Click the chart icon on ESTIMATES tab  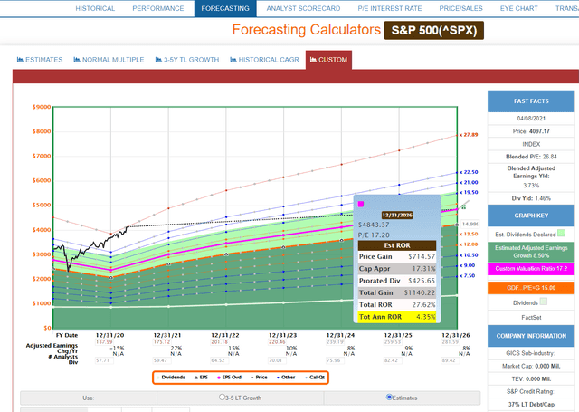20,60
